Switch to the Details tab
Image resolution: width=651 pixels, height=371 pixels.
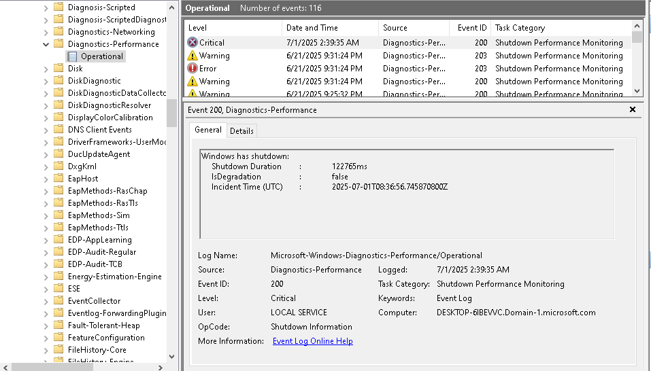pyautogui.click(x=241, y=131)
